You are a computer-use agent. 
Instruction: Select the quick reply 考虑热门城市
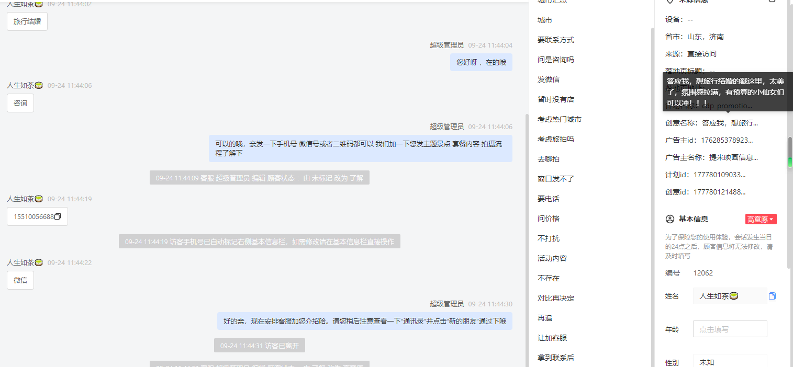(560, 119)
